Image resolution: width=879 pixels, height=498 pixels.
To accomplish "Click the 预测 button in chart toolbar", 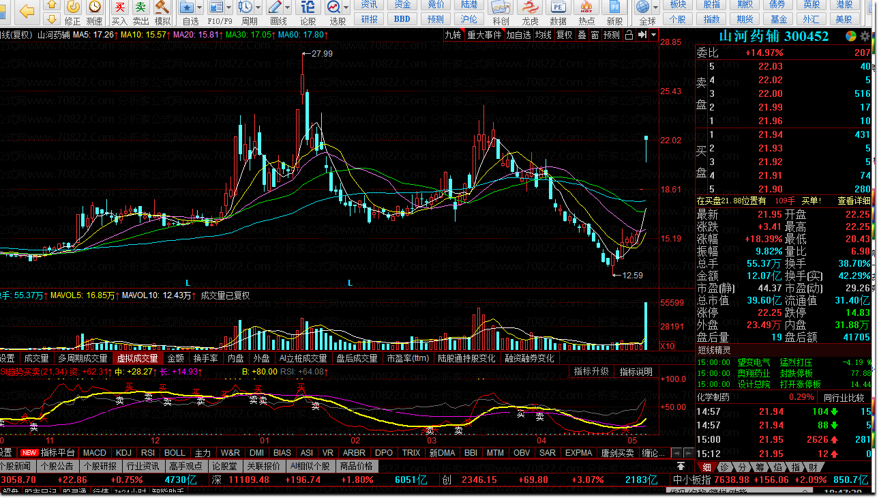I will (612, 35).
